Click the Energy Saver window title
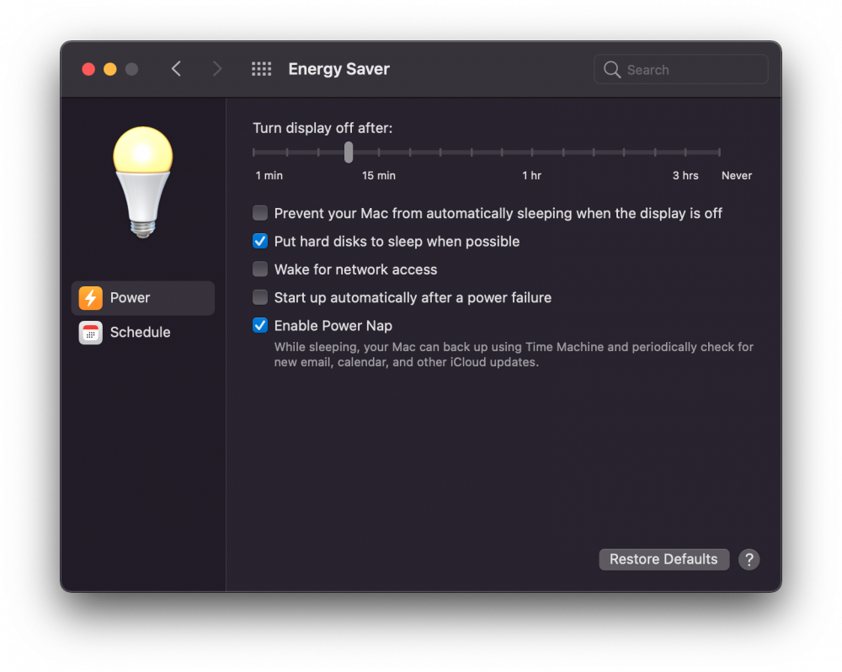 click(x=338, y=69)
